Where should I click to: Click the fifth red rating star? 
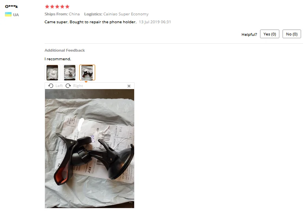tap(67, 7)
